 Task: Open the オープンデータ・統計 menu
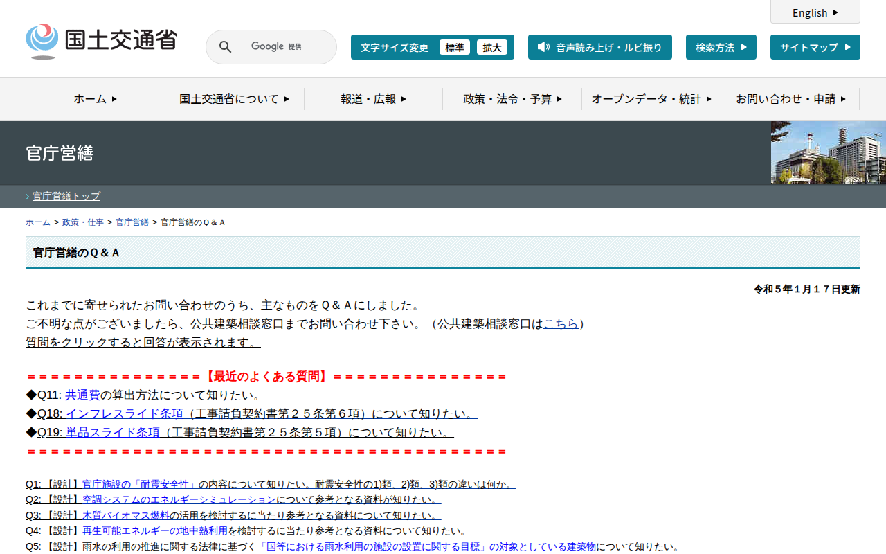pos(651,99)
